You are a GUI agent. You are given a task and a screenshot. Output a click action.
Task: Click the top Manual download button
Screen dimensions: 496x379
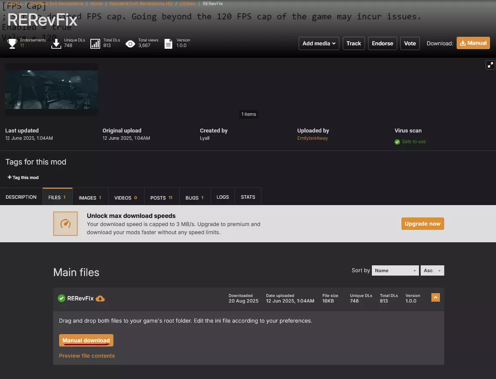[x=473, y=43]
